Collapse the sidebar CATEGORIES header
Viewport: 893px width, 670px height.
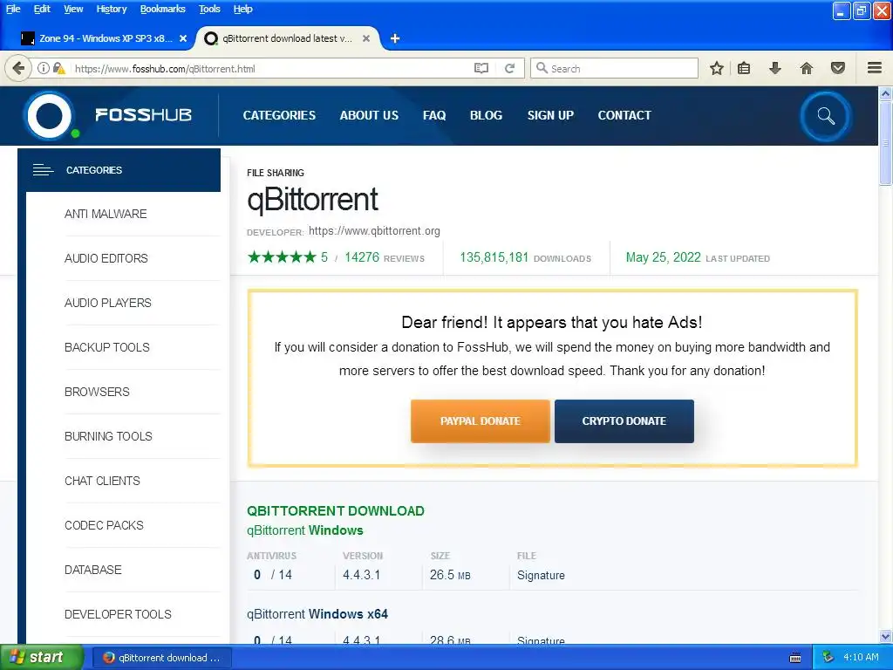click(119, 170)
